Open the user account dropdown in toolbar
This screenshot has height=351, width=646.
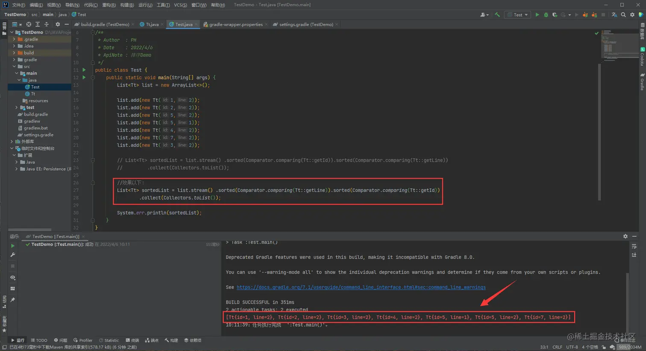[x=484, y=15]
